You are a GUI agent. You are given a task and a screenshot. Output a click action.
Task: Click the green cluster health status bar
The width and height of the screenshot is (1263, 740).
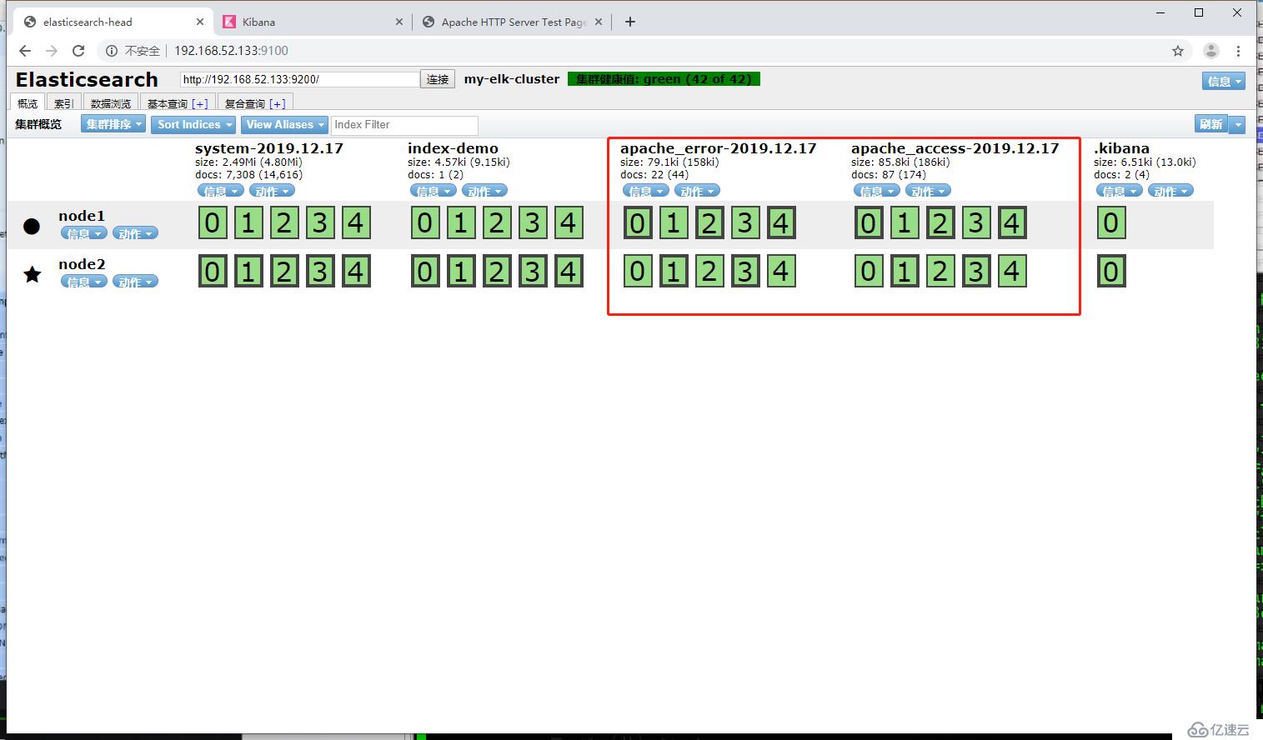[664, 79]
